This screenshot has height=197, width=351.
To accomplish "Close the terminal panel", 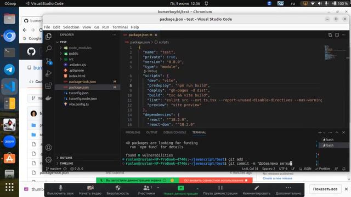I will click(344, 132).
